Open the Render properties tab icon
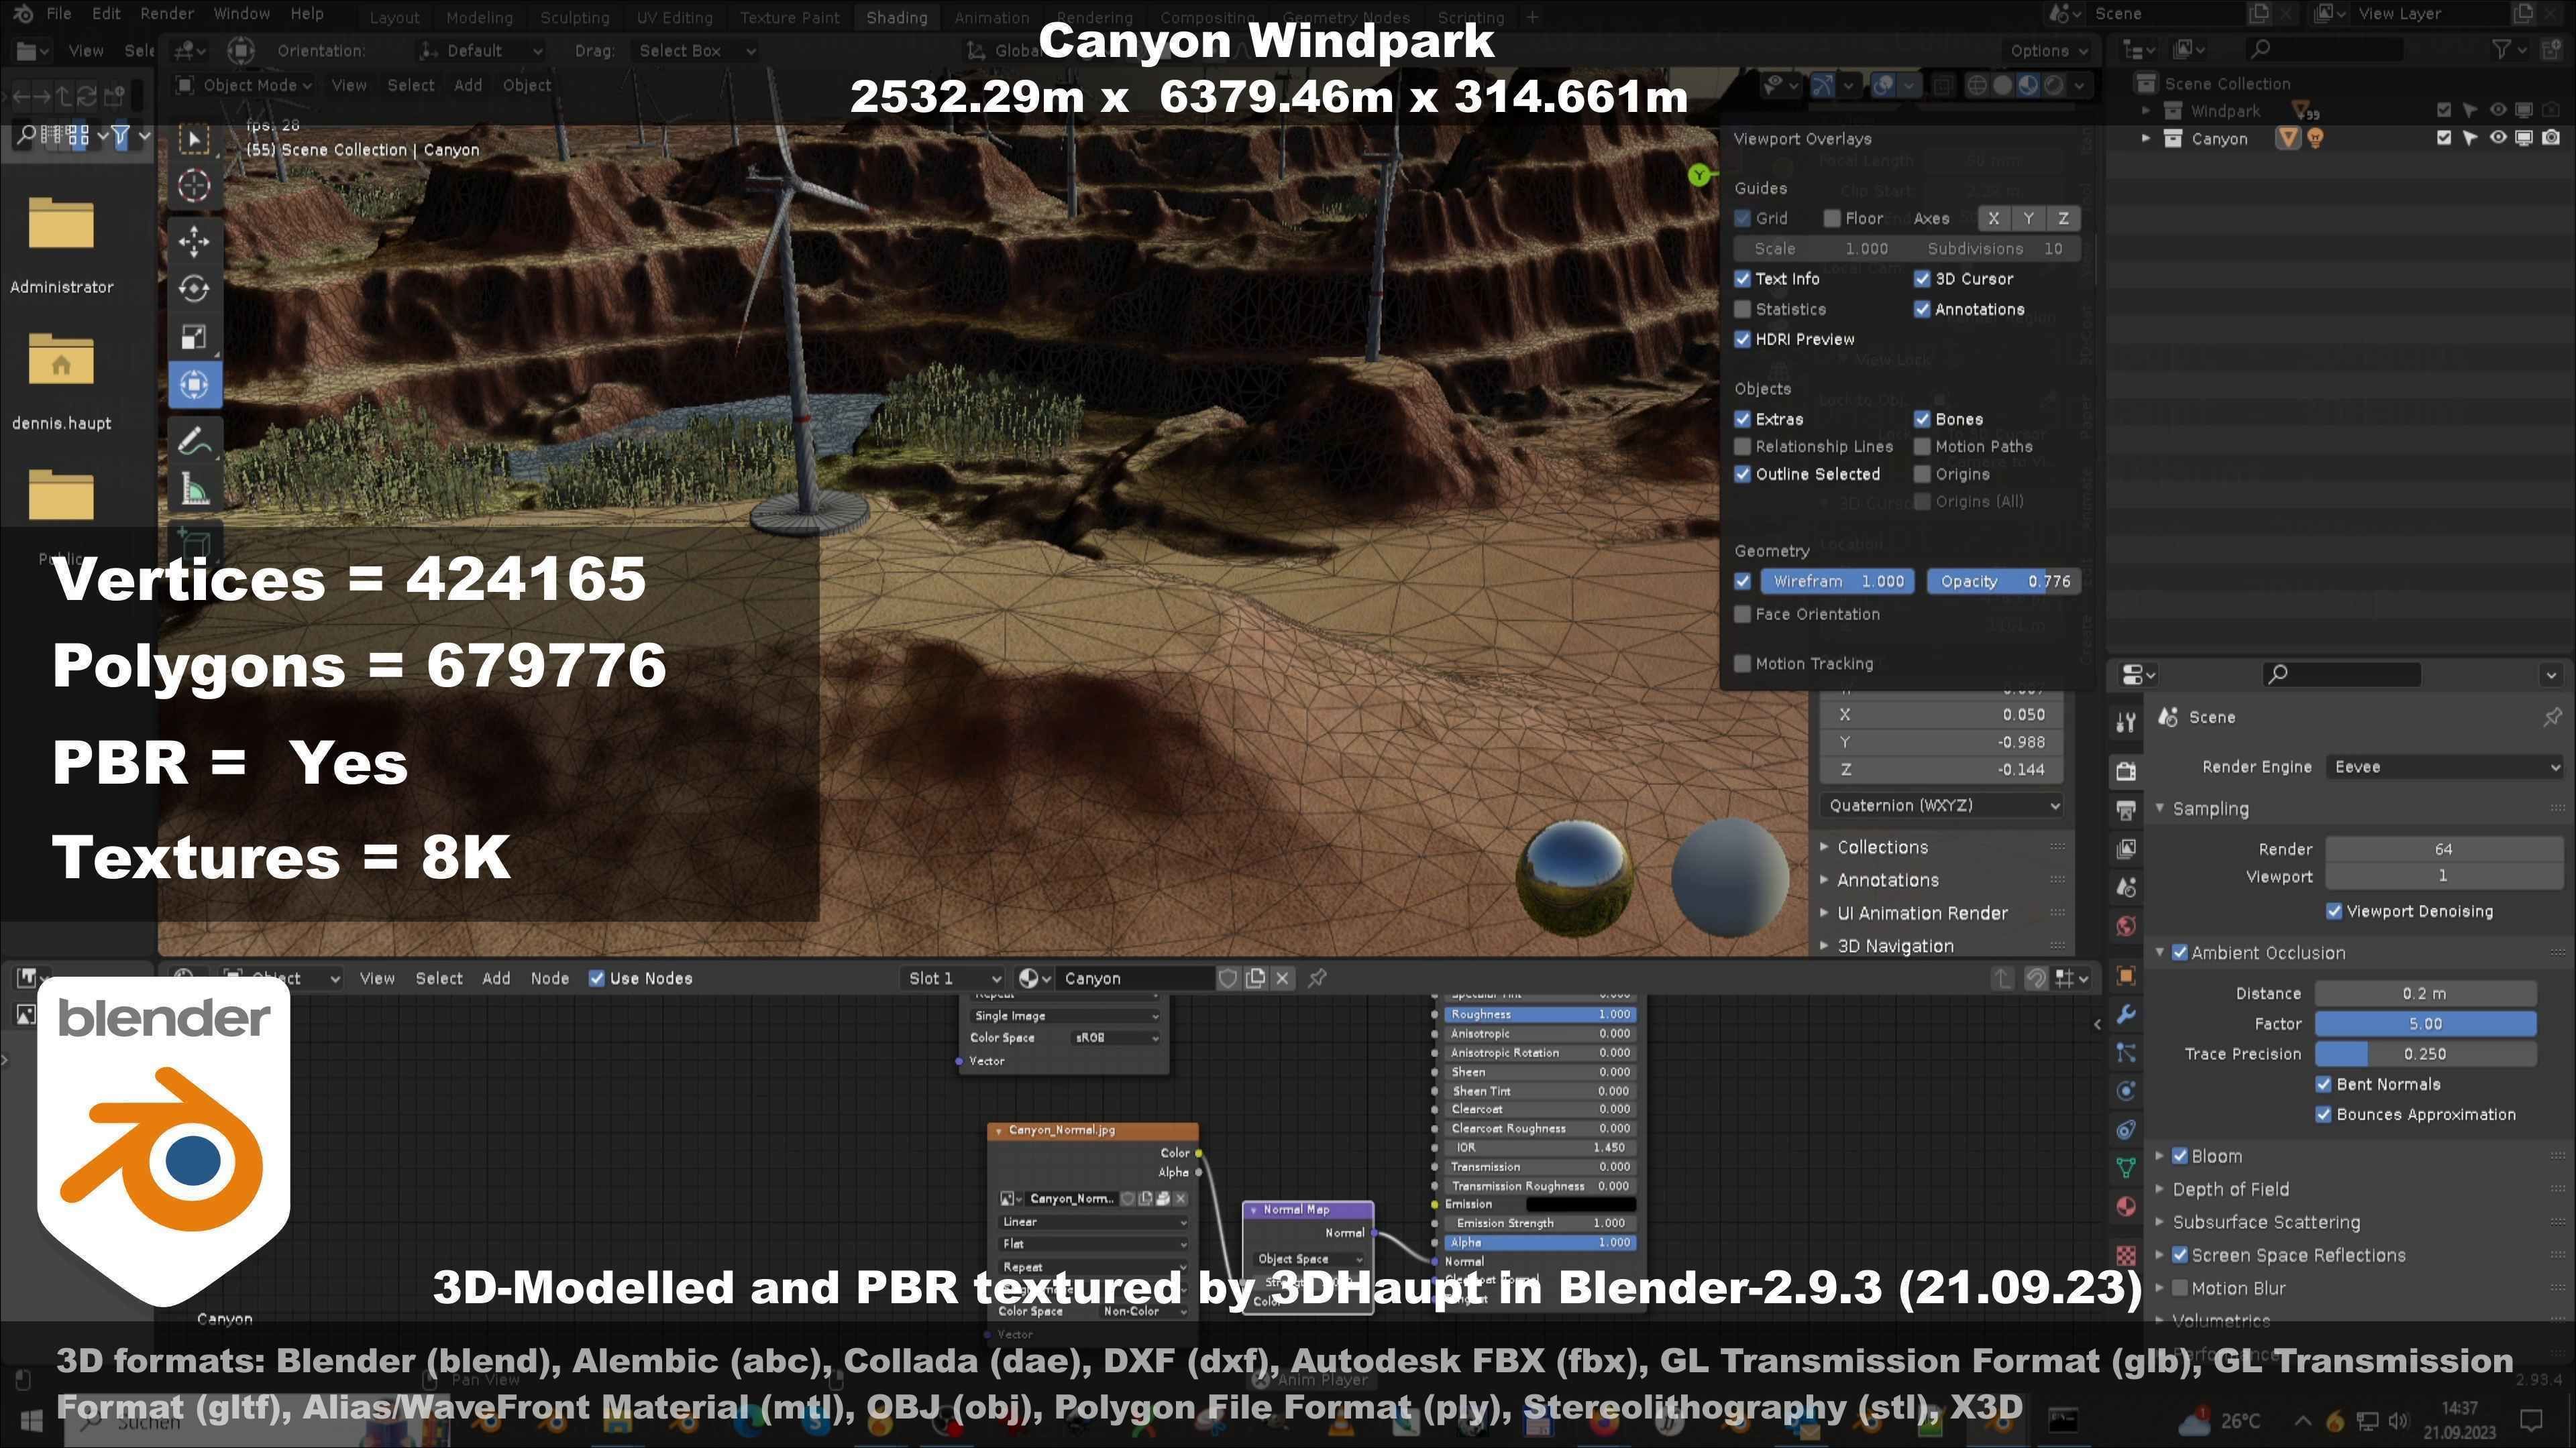This screenshot has width=2576, height=1448. [x=2126, y=770]
